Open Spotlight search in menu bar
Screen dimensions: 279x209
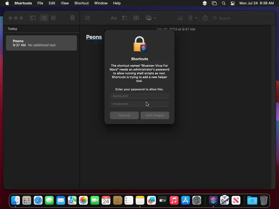(x=224, y=3)
